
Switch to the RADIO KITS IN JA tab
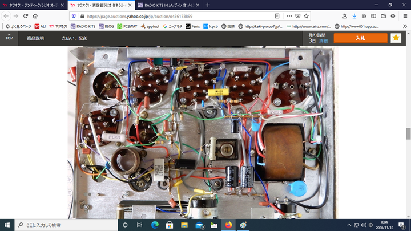click(x=167, y=5)
